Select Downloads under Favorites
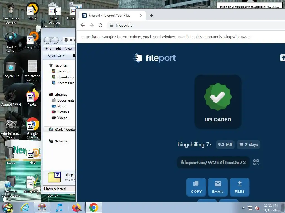Viewport: 285px width, 213px height. tap(63, 77)
